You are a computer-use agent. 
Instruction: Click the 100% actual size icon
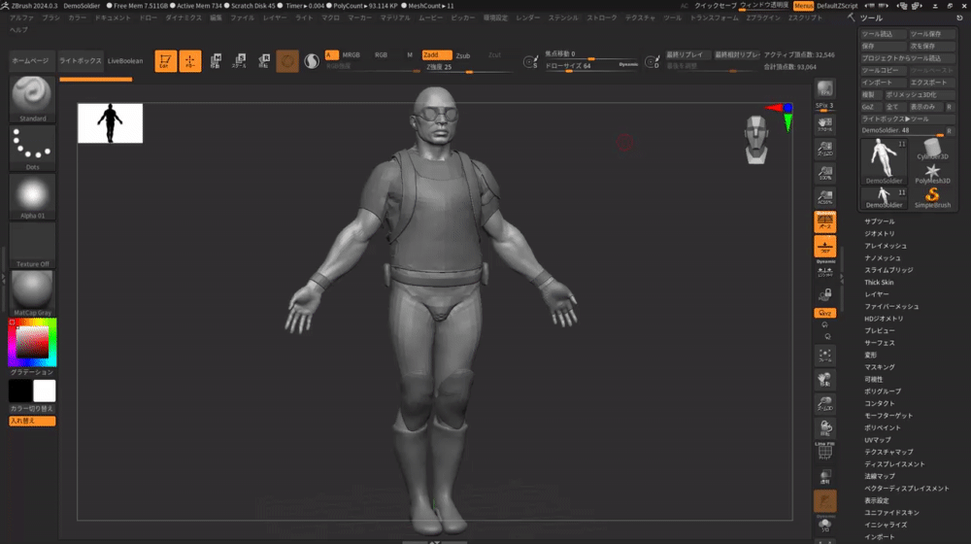(x=824, y=173)
